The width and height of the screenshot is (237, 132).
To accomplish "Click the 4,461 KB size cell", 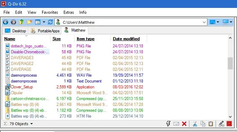I will point(64,75).
